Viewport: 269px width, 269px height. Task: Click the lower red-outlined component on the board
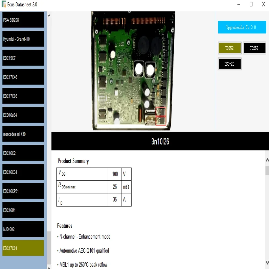pos(161,121)
